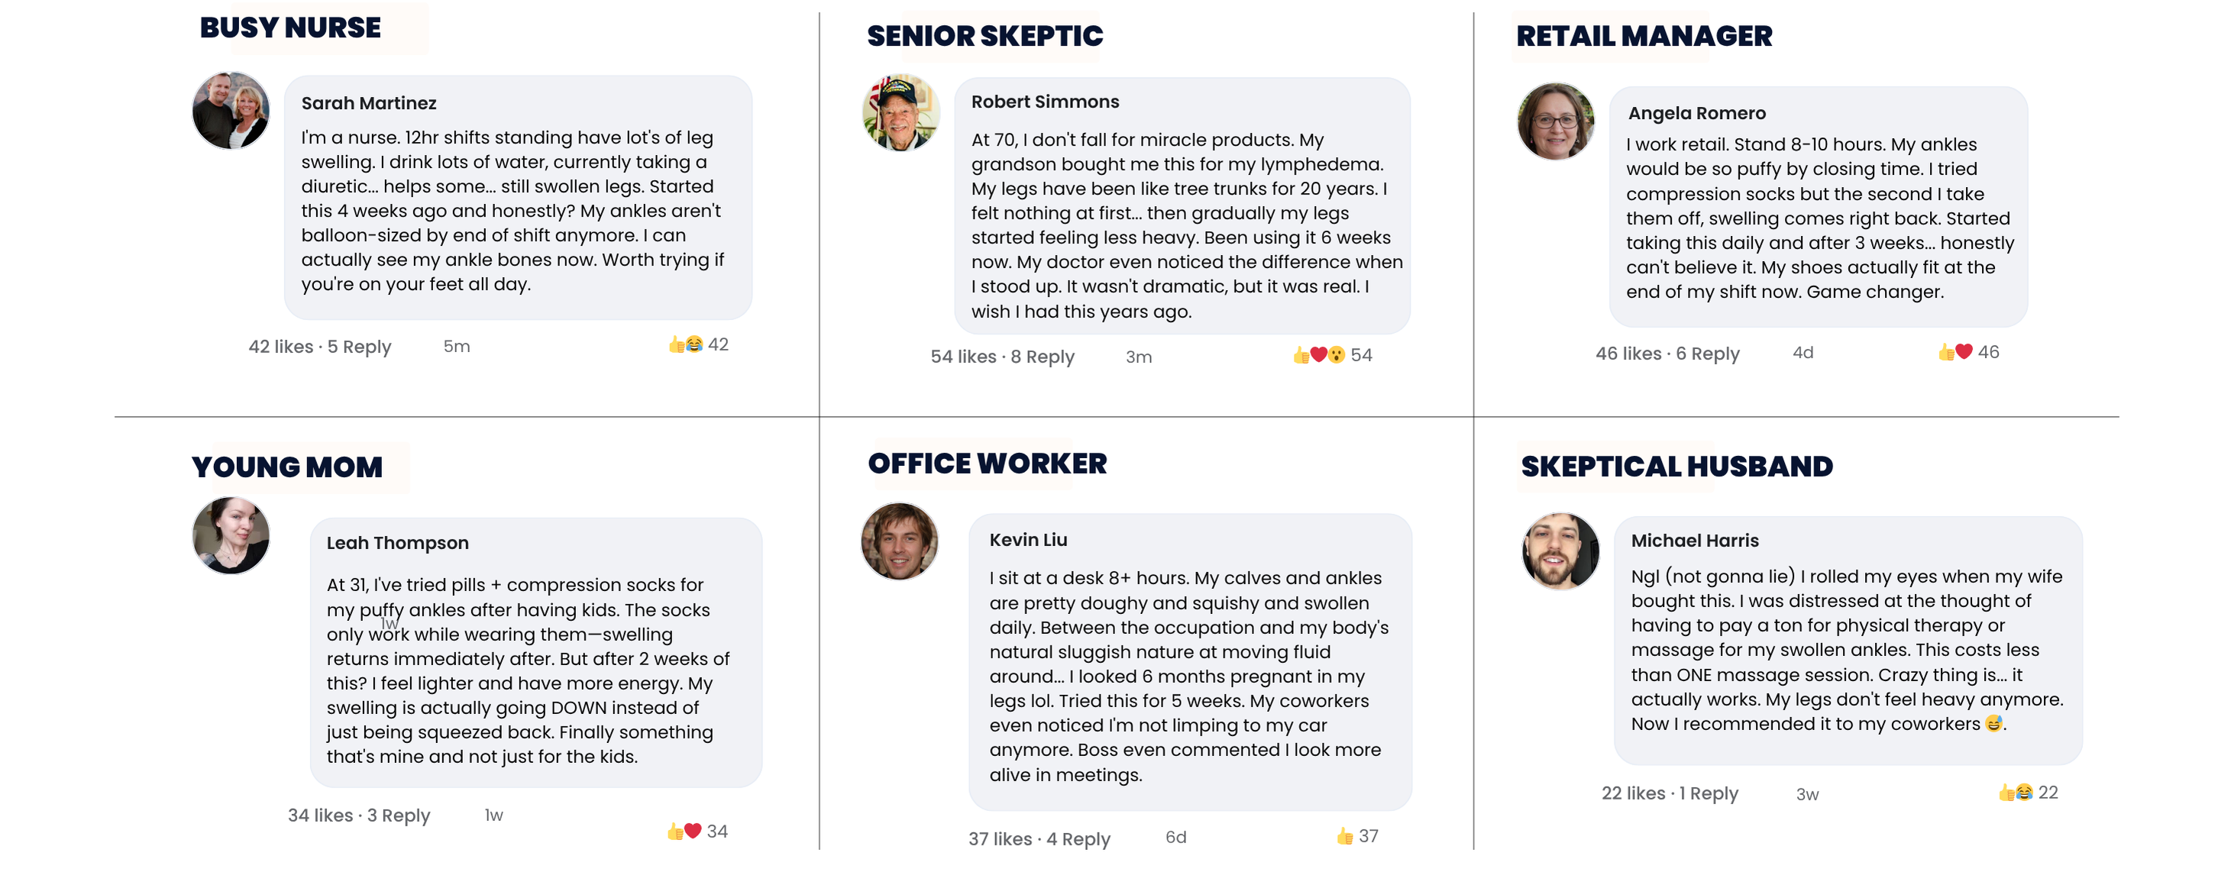This screenshot has width=2234, height=869.
Task: Open "8 Reply" under Robert Simmons' comment
Action: pyautogui.click(x=1043, y=357)
